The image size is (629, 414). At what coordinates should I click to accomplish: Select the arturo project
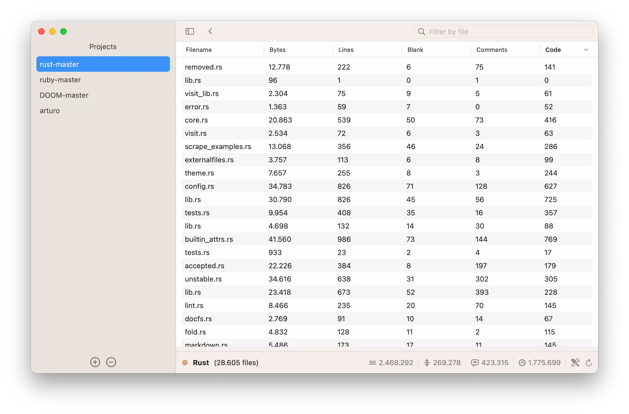coord(50,111)
